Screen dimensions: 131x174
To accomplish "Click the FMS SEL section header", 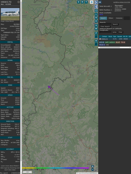I will [x=10, y=77].
